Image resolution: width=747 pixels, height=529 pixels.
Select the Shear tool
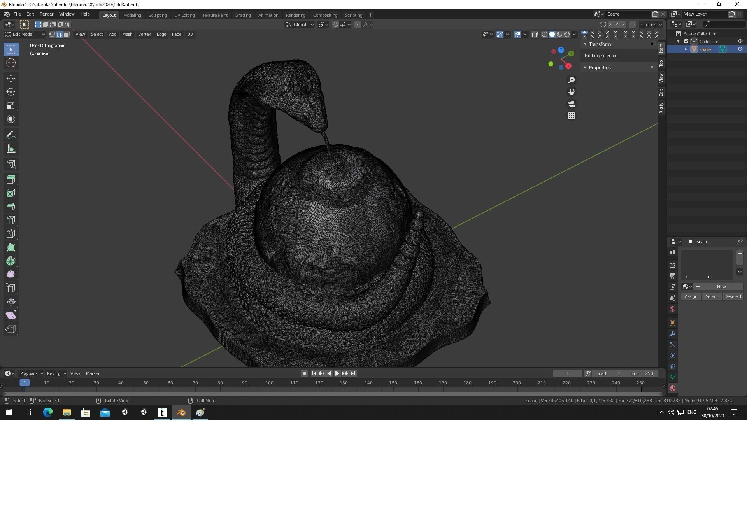[x=11, y=315]
